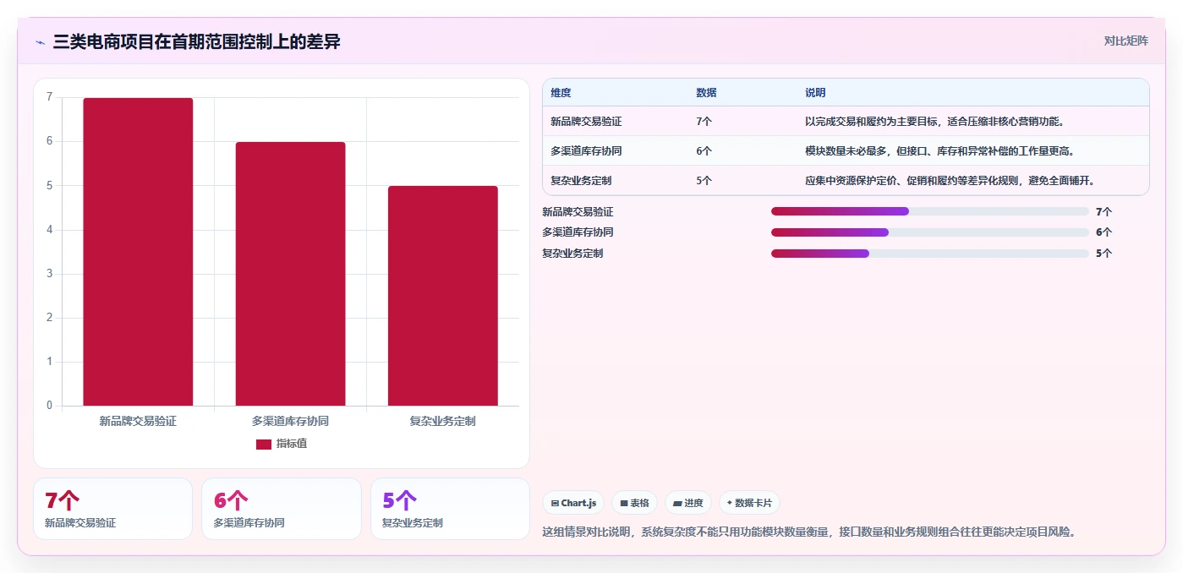1183x573 pixels.
Task: Click the 5个 cell in the table
Action: click(x=704, y=181)
